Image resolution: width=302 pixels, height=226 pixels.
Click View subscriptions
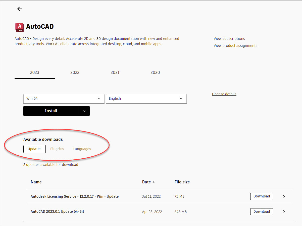[x=229, y=38]
